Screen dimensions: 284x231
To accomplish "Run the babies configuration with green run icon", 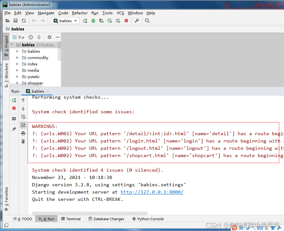I will (x=85, y=20).
